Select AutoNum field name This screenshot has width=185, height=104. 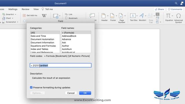[x=76, y=49]
